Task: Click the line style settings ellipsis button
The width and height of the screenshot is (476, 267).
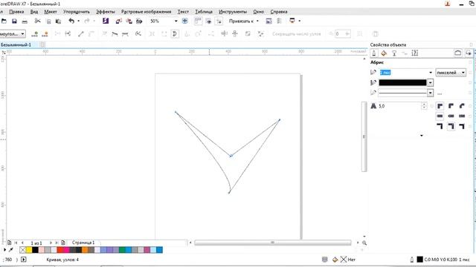Action: pos(440,93)
